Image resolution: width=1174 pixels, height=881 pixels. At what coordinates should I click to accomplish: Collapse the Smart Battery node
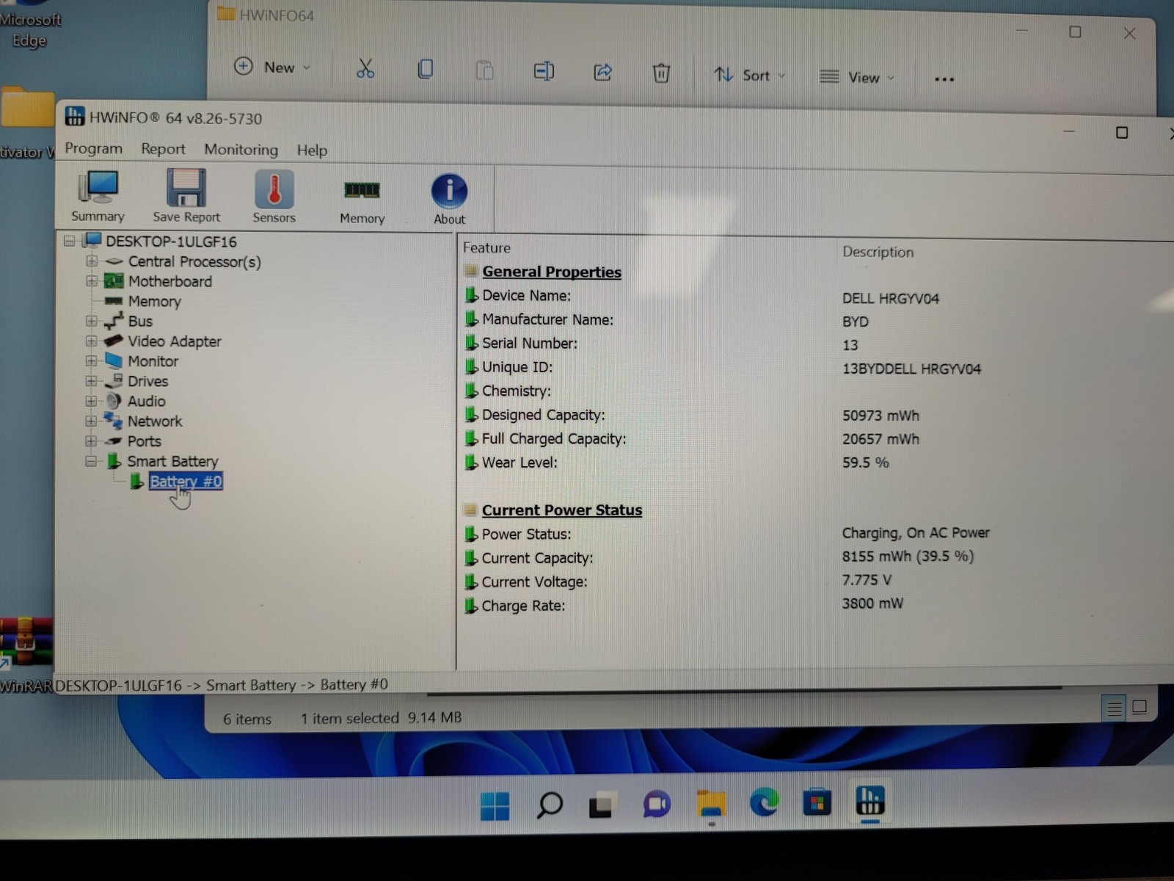pyautogui.click(x=91, y=461)
